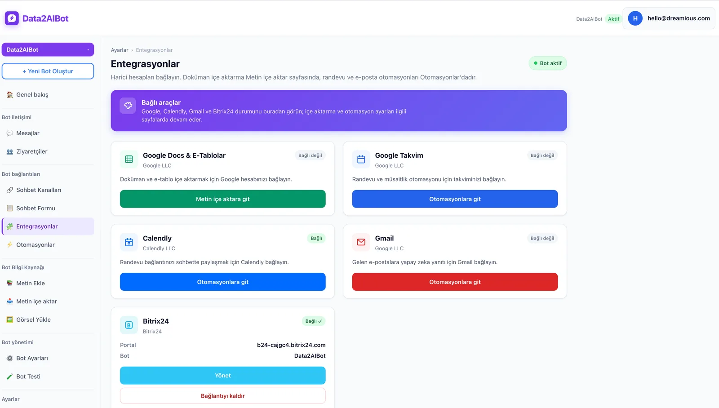Click the Metin Ekle books icon

[x=10, y=284]
